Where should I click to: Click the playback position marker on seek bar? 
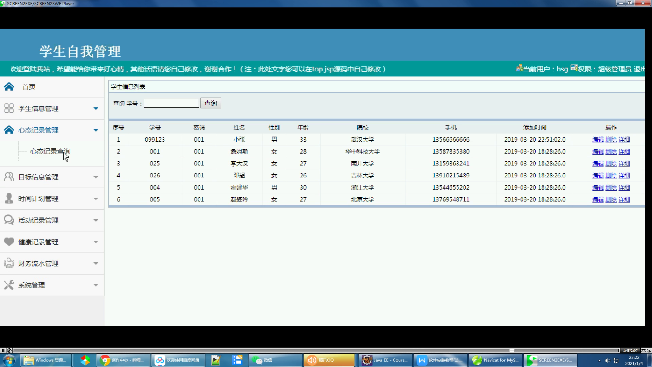click(x=512, y=350)
